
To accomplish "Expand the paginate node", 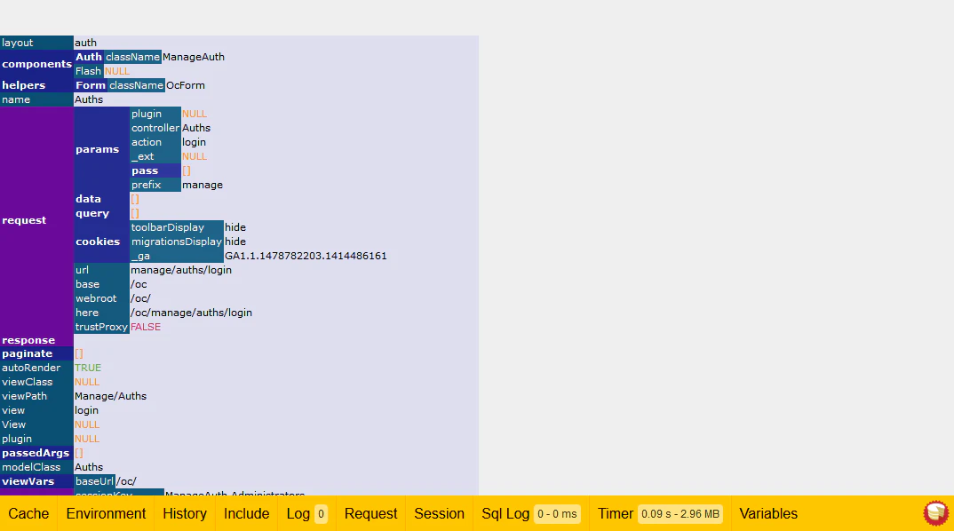I will pyautogui.click(x=36, y=353).
